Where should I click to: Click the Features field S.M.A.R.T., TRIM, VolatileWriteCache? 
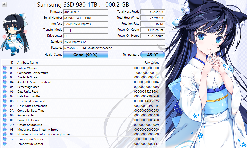pos(114,48)
